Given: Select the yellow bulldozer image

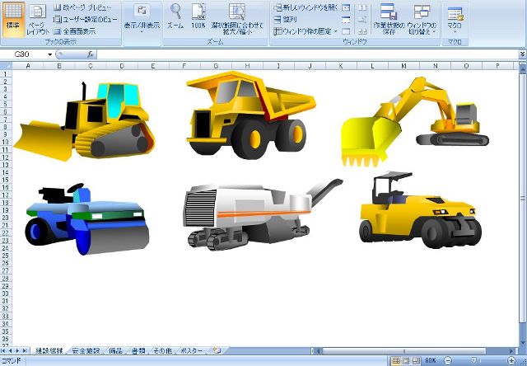Looking at the screenshot, I should 84,121.
